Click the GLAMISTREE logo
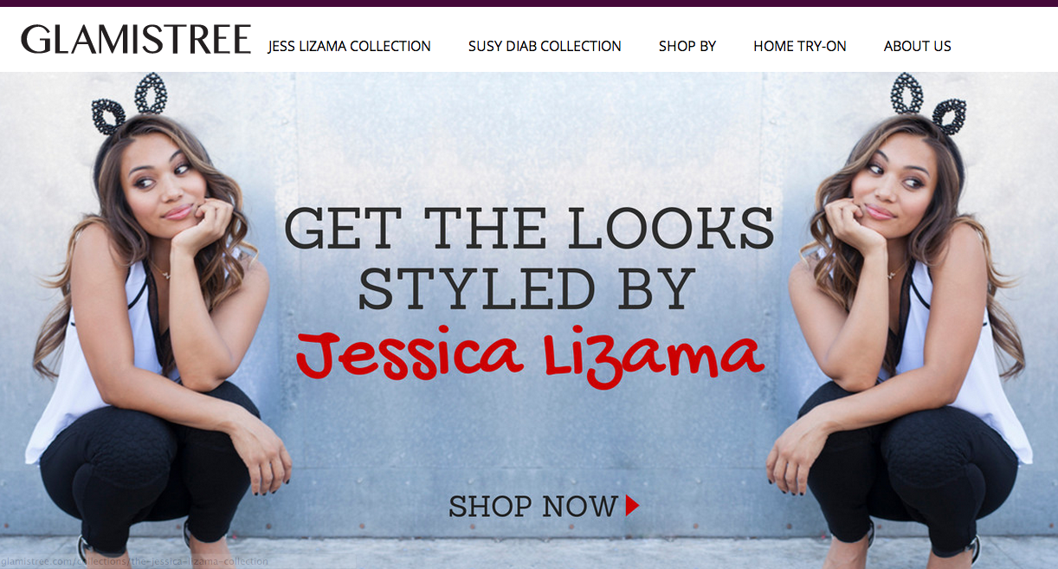Screen dimensions: 1058x569 136,40
